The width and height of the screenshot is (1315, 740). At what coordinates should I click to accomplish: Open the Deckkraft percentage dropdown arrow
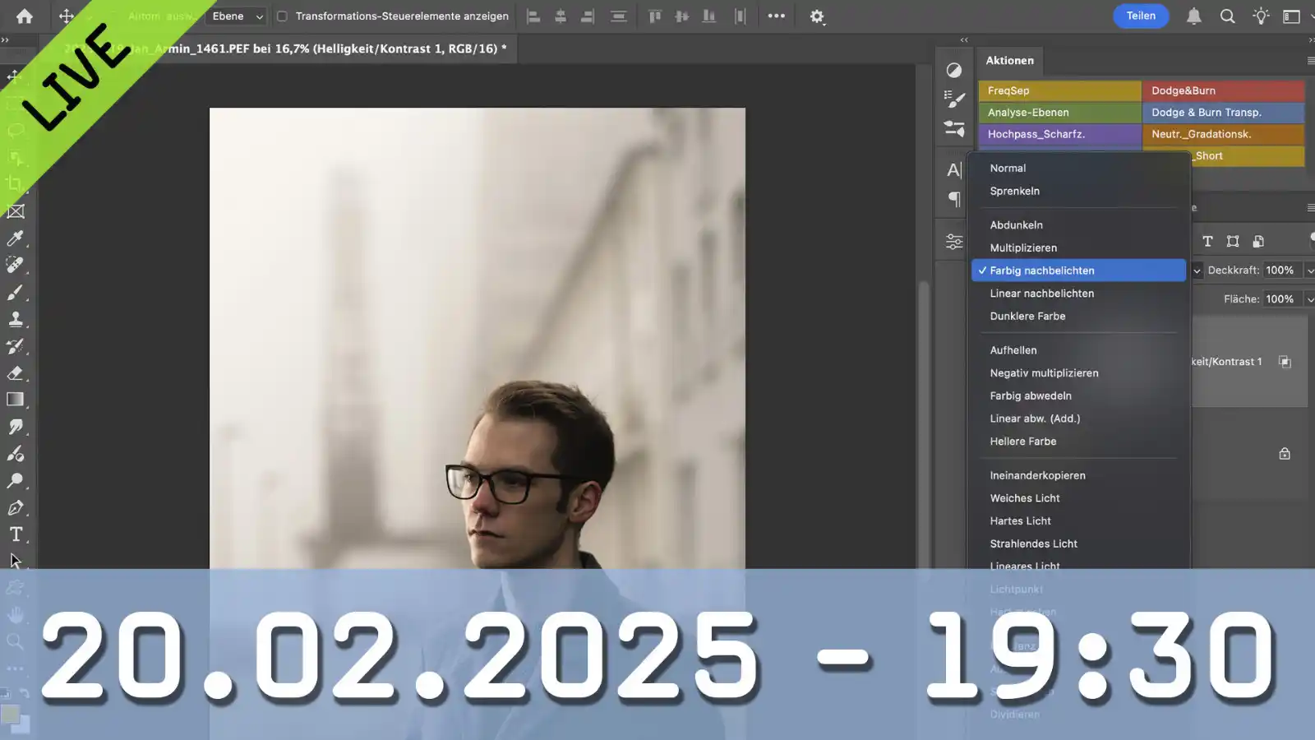click(x=1309, y=271)
